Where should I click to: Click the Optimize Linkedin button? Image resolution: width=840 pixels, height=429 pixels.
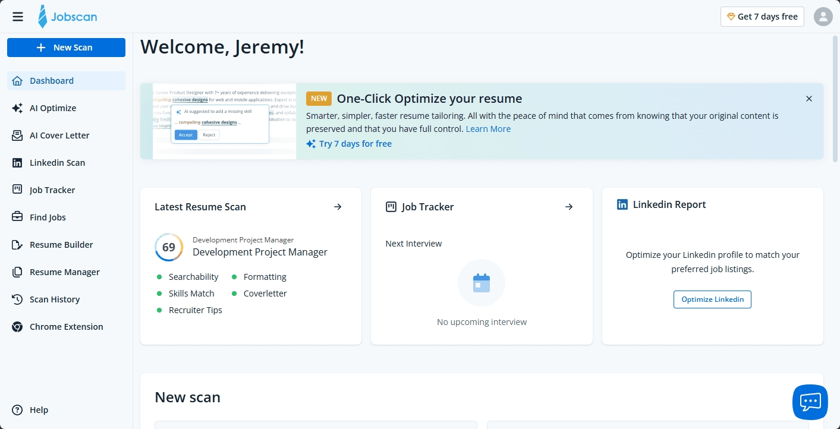pos(712,299)
